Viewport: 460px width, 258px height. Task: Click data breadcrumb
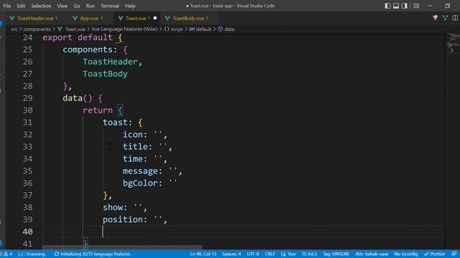pos(229,29)
